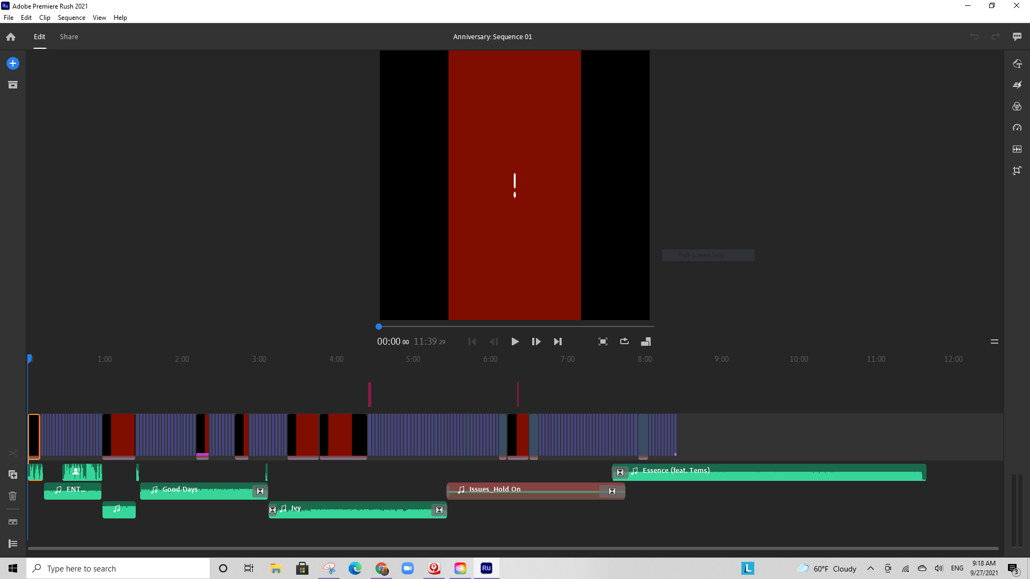
Task: Open the timeline settings hamburger menu
Action: [996, 342]
